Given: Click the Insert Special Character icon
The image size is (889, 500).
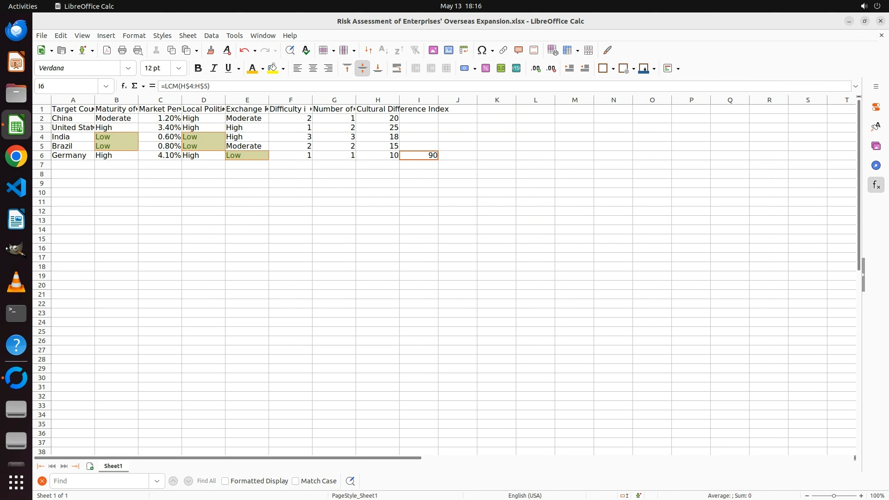Looking at the screenshot, I should [x=482, y=50].
